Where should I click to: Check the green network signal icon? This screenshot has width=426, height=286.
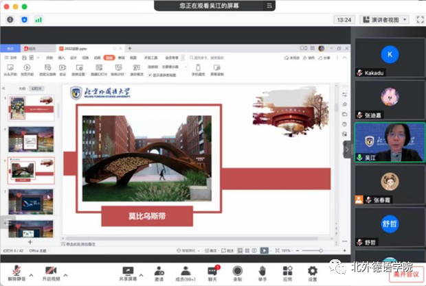click(x=38, y=19)
